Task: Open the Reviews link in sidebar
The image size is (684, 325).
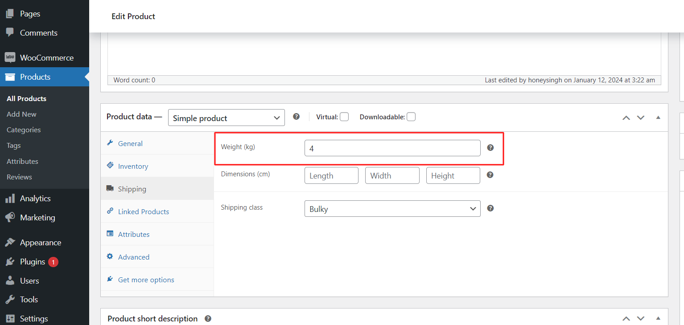Action: [19, 177]
